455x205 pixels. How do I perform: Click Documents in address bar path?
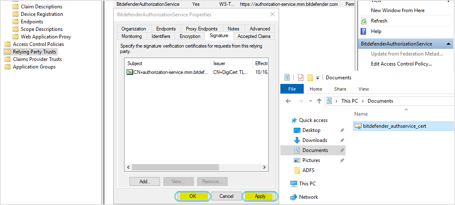point(381,101)
